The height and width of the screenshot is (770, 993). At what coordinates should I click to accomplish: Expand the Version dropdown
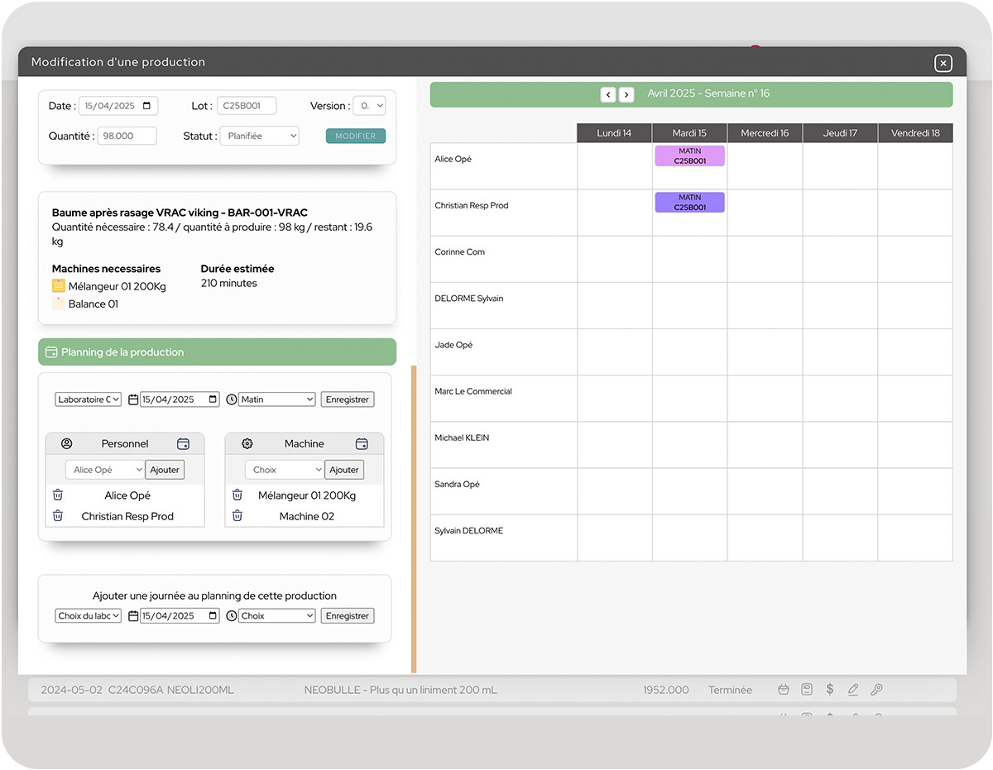(369, 106)
